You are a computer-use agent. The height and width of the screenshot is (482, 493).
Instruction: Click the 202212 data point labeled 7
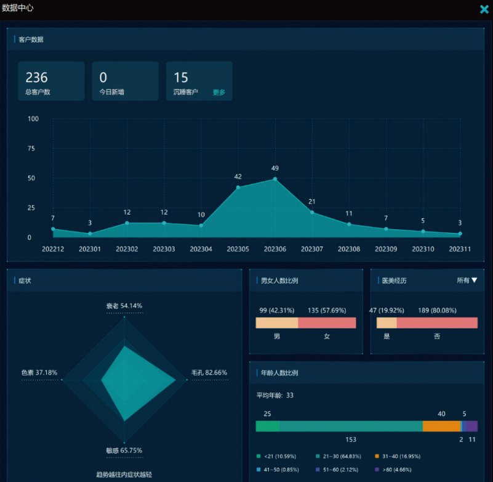(x=53, y=229)
